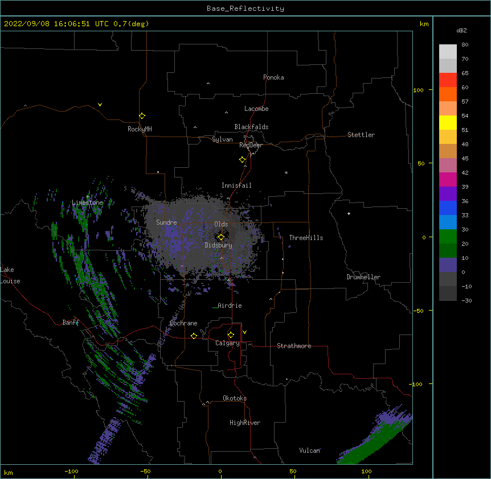This screenshot has width=491, height=479.
Task: Select the dark green 10-20 dBZ legend swatch
Action: point(448,251)
